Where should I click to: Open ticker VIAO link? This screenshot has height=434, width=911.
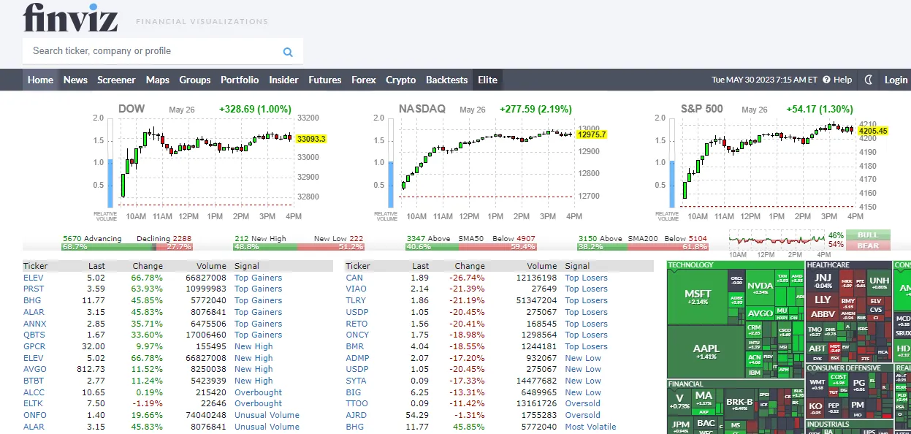[356, 289]
